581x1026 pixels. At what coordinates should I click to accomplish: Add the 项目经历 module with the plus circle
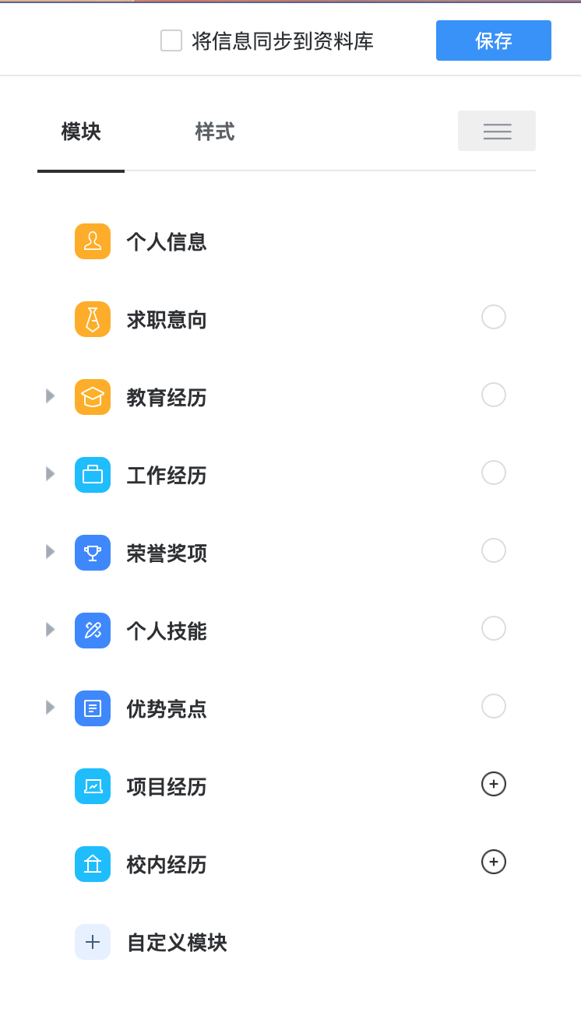494,784
